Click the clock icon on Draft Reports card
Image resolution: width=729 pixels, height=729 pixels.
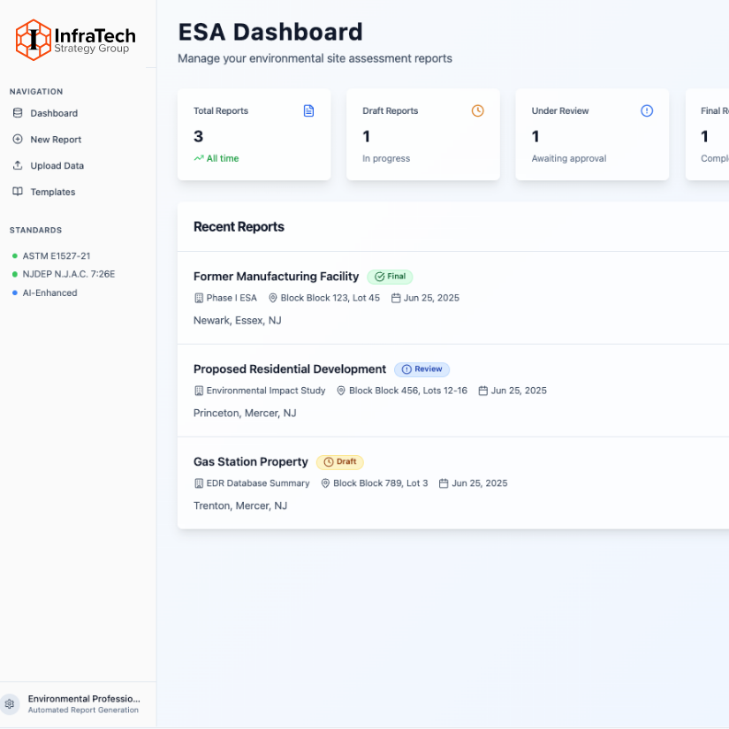coord(477,111)
